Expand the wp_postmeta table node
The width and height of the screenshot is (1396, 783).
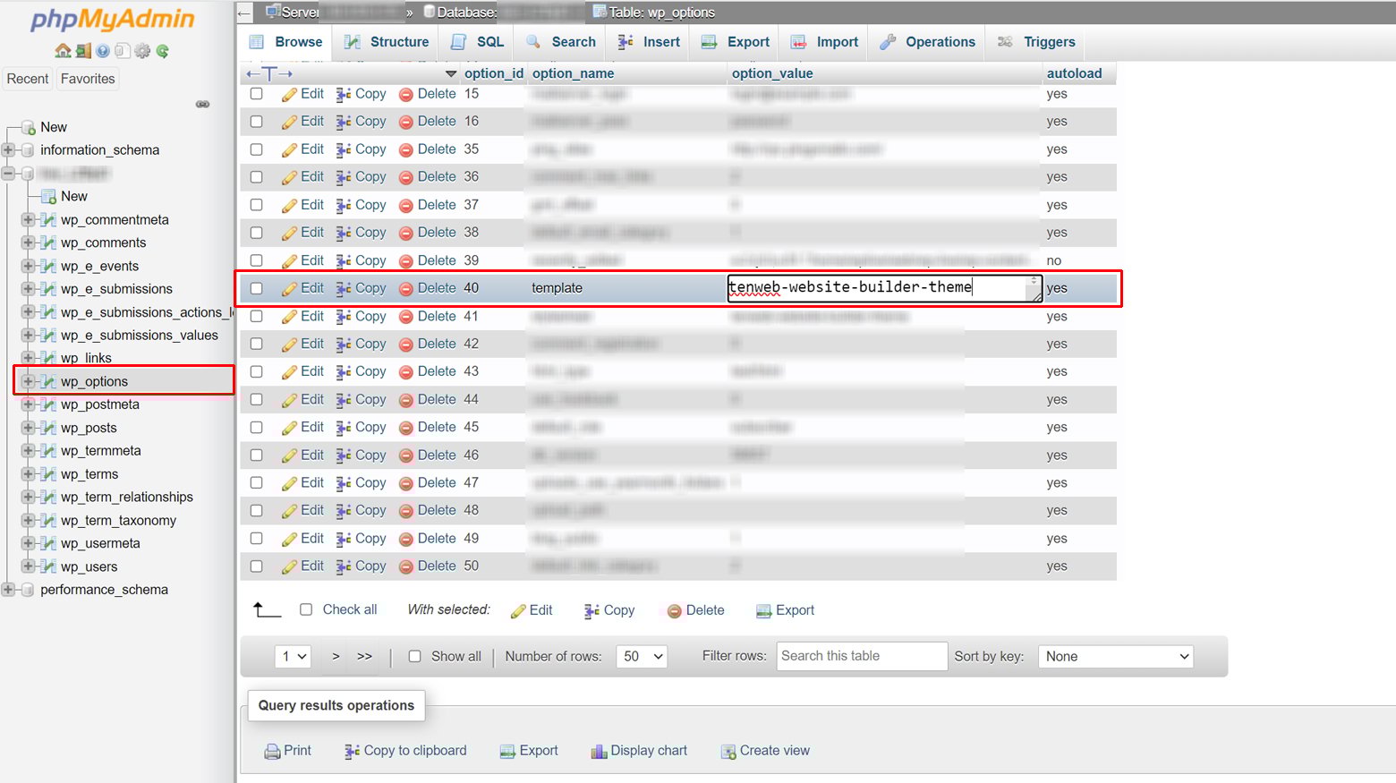(x=27, y=404)
